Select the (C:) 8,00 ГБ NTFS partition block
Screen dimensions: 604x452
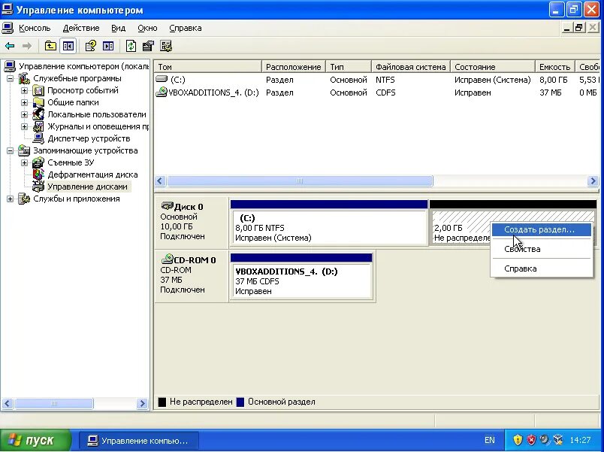(329, 223)
